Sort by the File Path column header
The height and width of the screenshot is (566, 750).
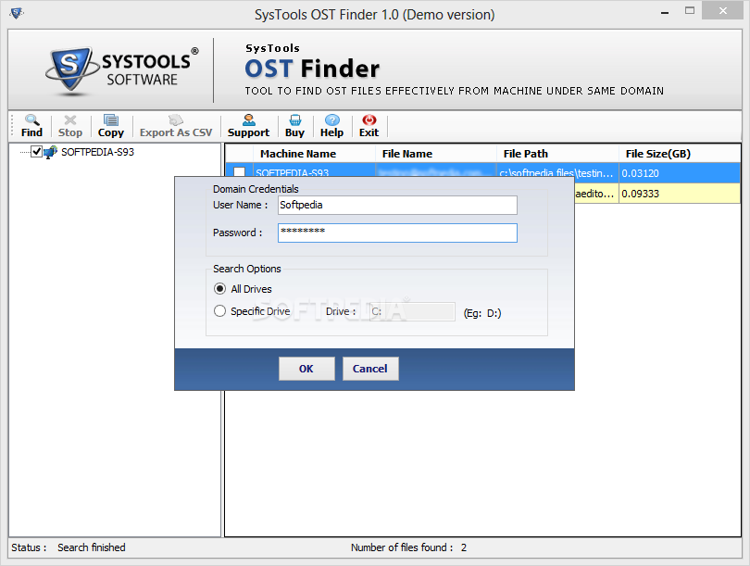pyautogui.click(x=557, y=154)
